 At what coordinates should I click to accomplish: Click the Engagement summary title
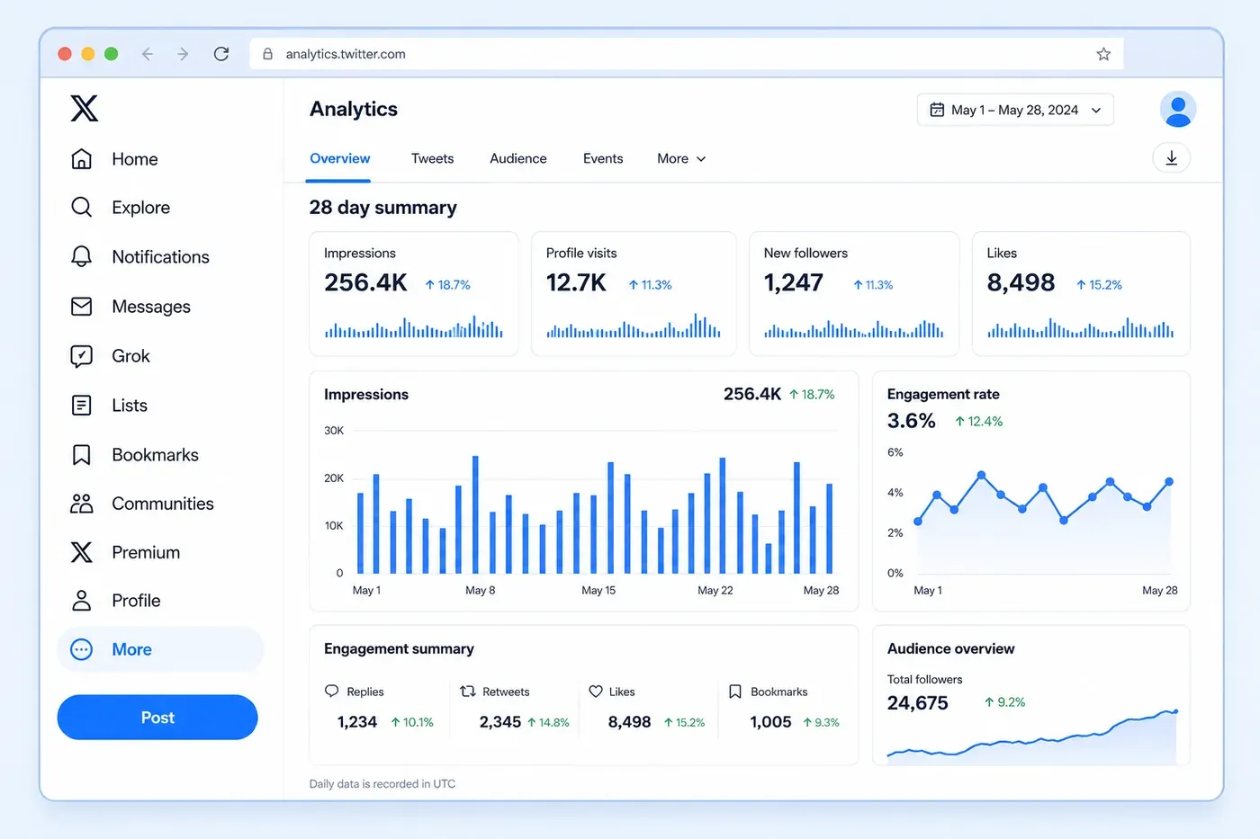click(399, 649)
